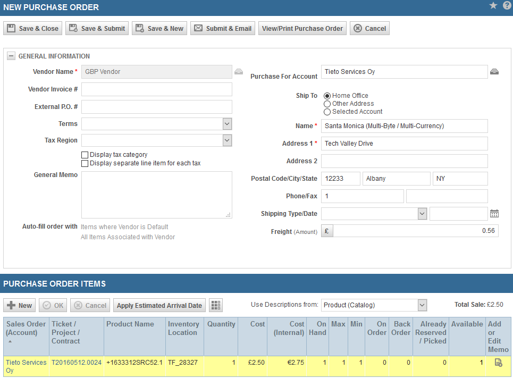513x386 pixels.
Task: Click the Purchase For Account lookup icon
Action: tap(494, 72)
